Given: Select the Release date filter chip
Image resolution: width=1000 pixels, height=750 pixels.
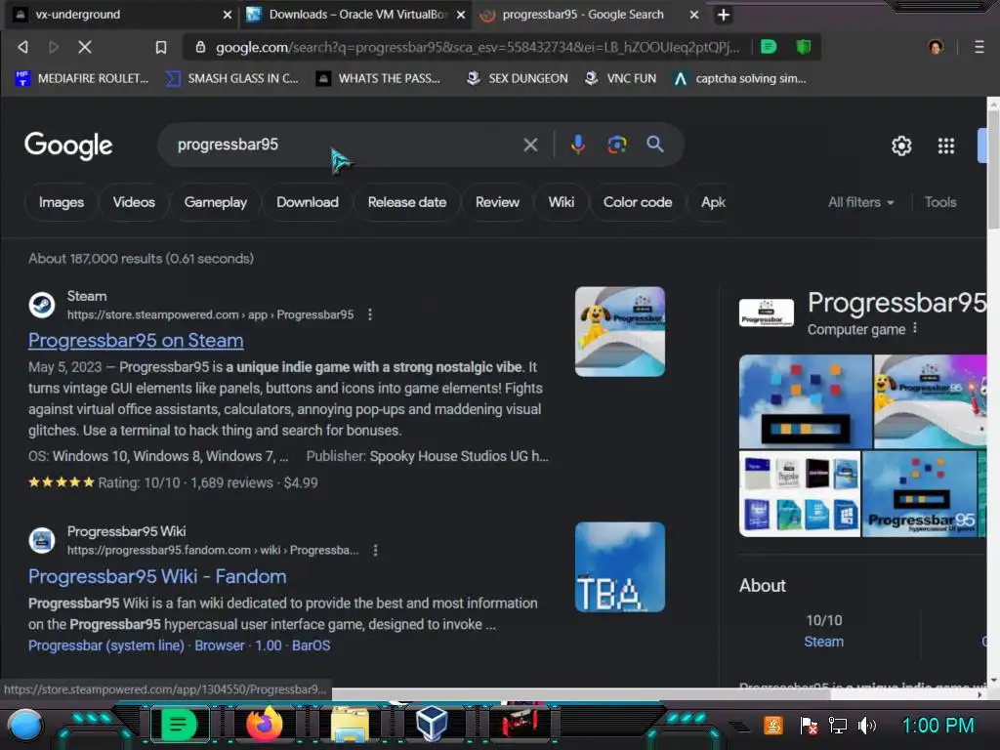Looking at the screenshot, I should click(407, 202).
